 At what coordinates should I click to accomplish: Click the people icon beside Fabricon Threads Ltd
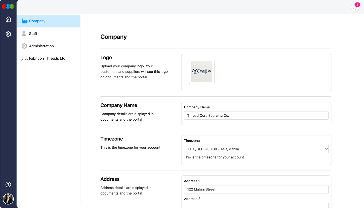click(25, 58)
